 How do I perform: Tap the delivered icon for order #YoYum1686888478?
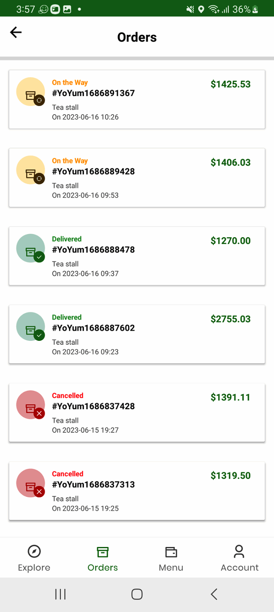point(31,248)
